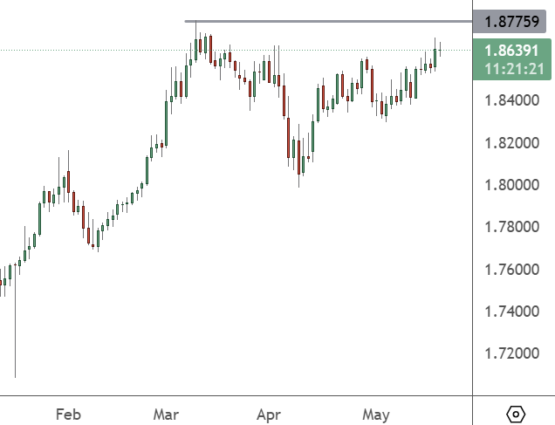Select the May time axis label
555x425 pixels.
click(x=376, y=414)
